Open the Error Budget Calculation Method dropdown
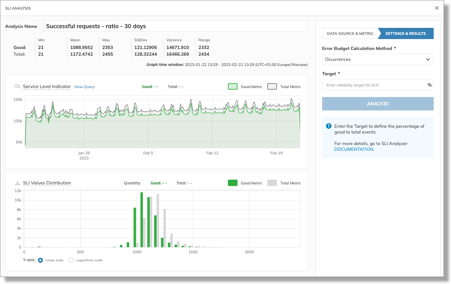451x284 pixels. coord(378,60)
